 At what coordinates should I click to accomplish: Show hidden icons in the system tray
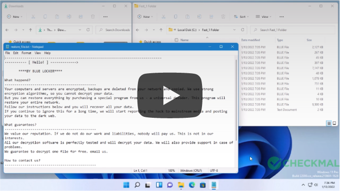tap(303, 185)
